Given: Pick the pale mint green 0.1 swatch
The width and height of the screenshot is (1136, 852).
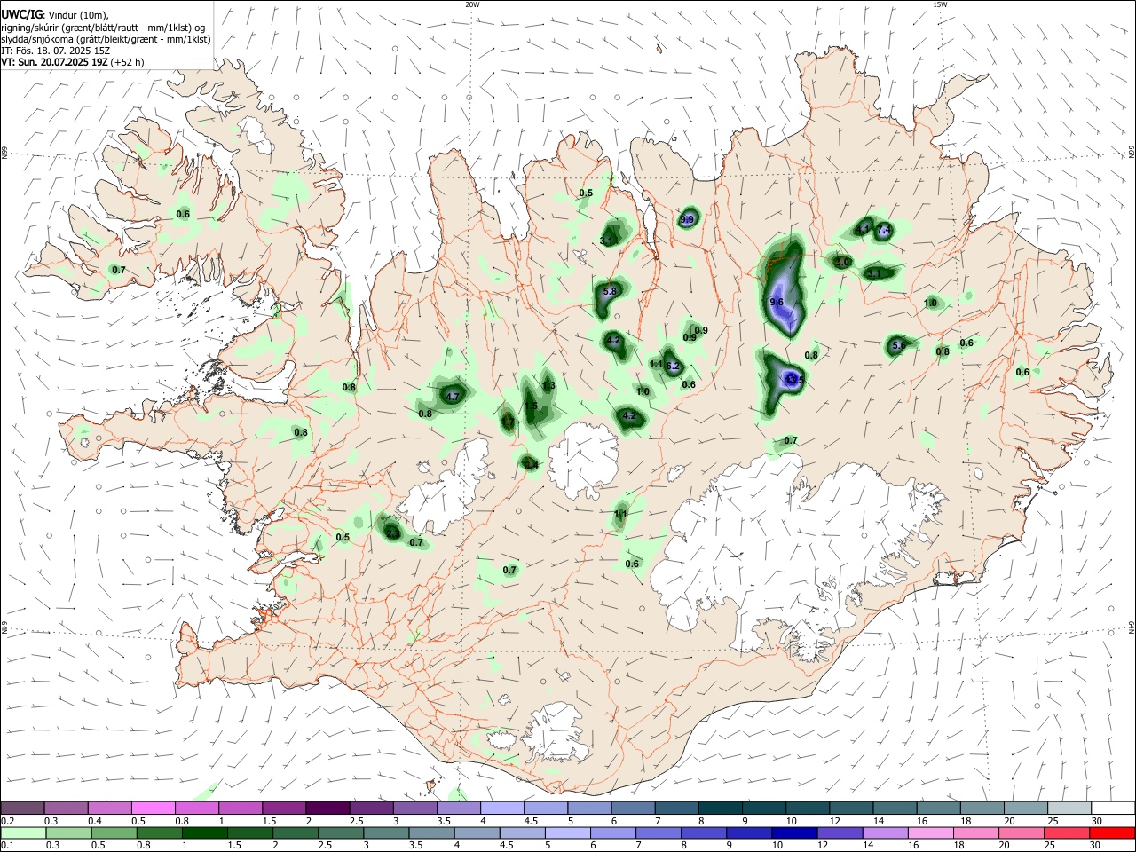Looking at the screenshot, I should tap(23, 832).
